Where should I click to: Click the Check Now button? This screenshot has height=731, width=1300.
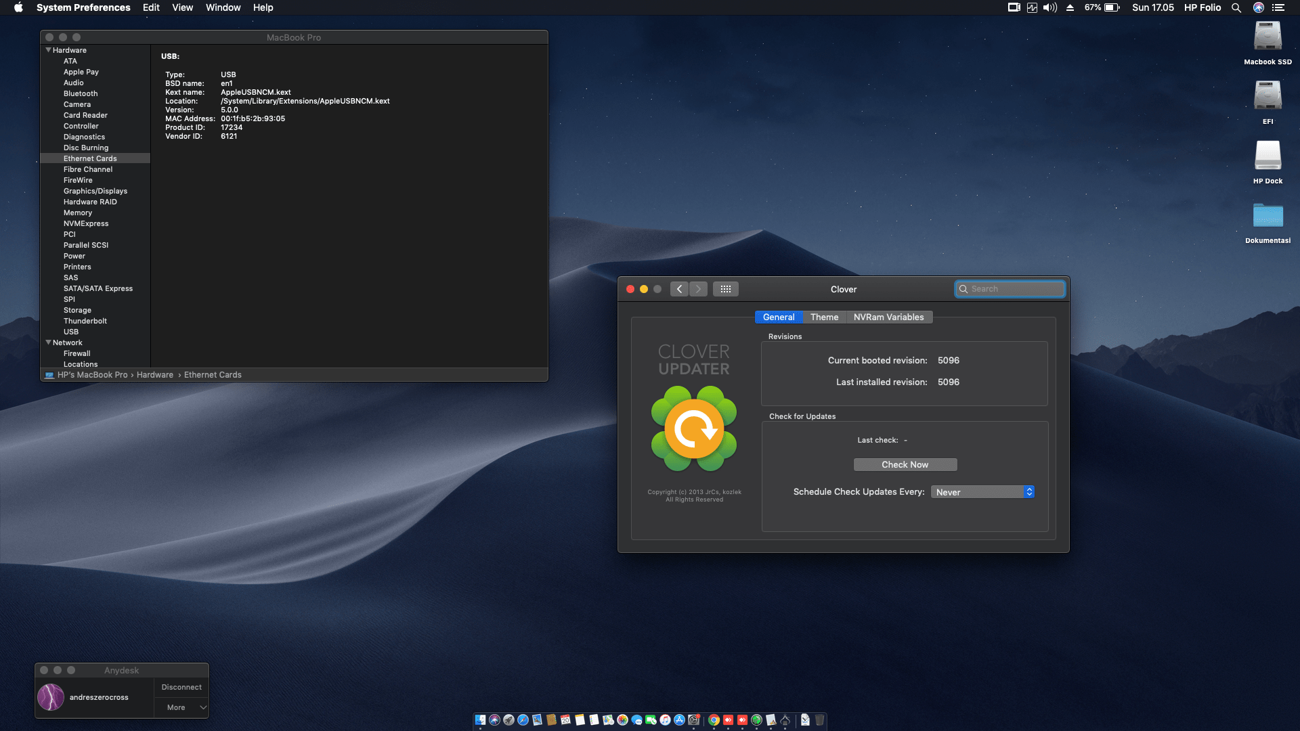(x=905, y=464)
